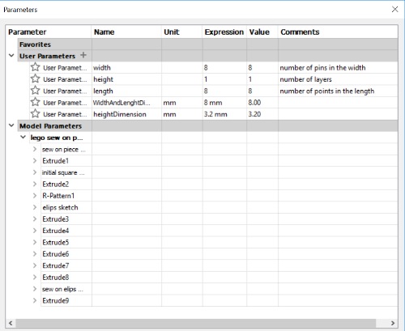The width and height of the screenshot is (405, 331).
Task: Click the Value column header
Action: [x=262, y=32]
